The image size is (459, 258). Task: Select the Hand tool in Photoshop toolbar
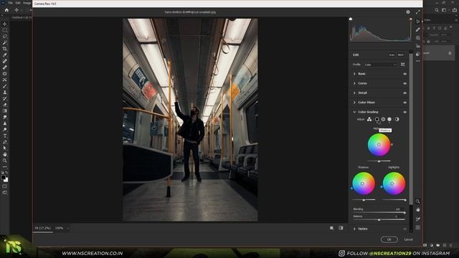5,154
